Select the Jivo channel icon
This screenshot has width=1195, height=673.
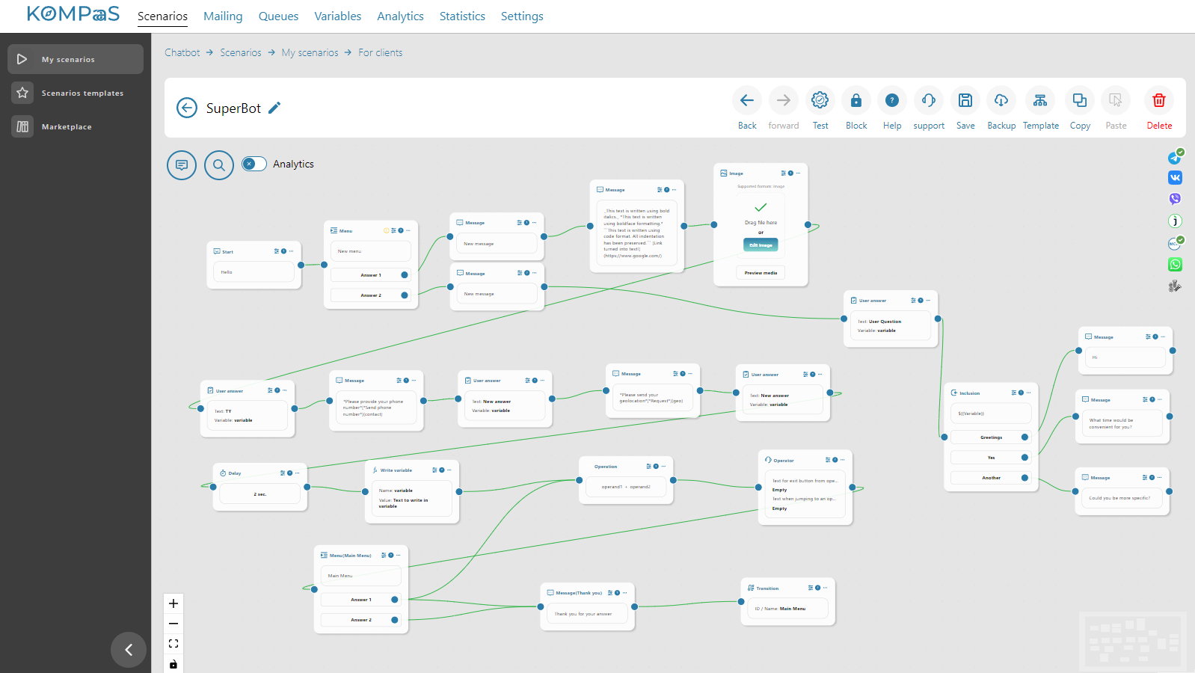[1175, 221]
